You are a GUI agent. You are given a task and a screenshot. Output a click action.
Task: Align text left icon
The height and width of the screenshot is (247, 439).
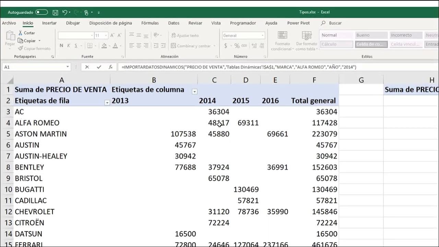click(132, 46)
